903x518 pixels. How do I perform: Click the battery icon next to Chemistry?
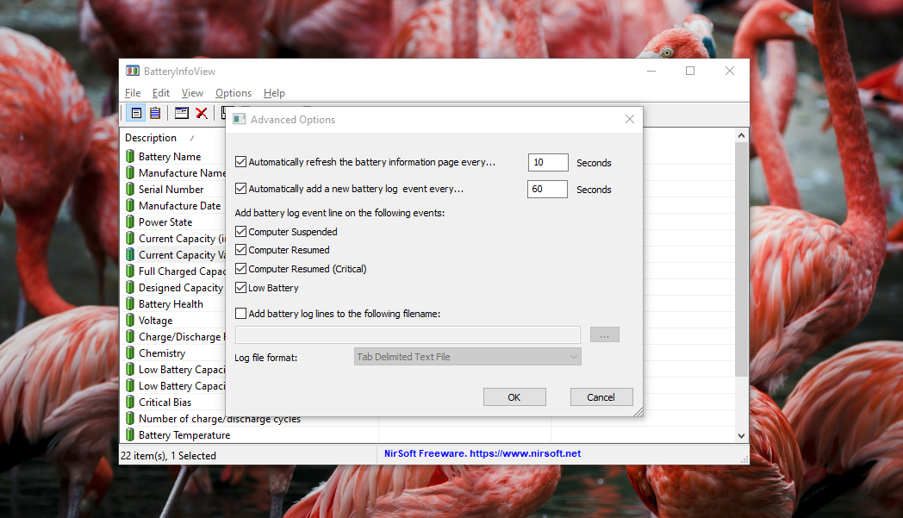pyautogui.click(x=130, y=353)
